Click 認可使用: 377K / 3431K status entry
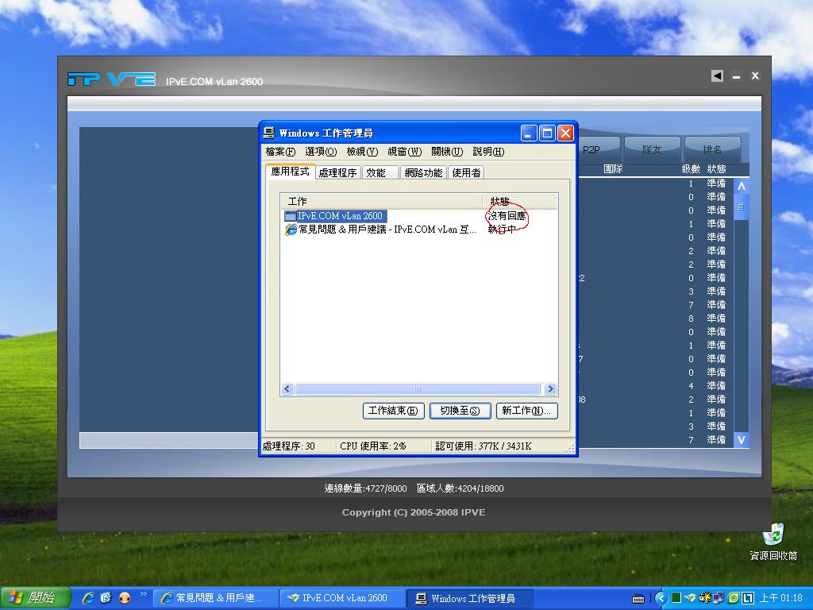The width and height of the screenshot is (813, 610). tap(484, 446)
